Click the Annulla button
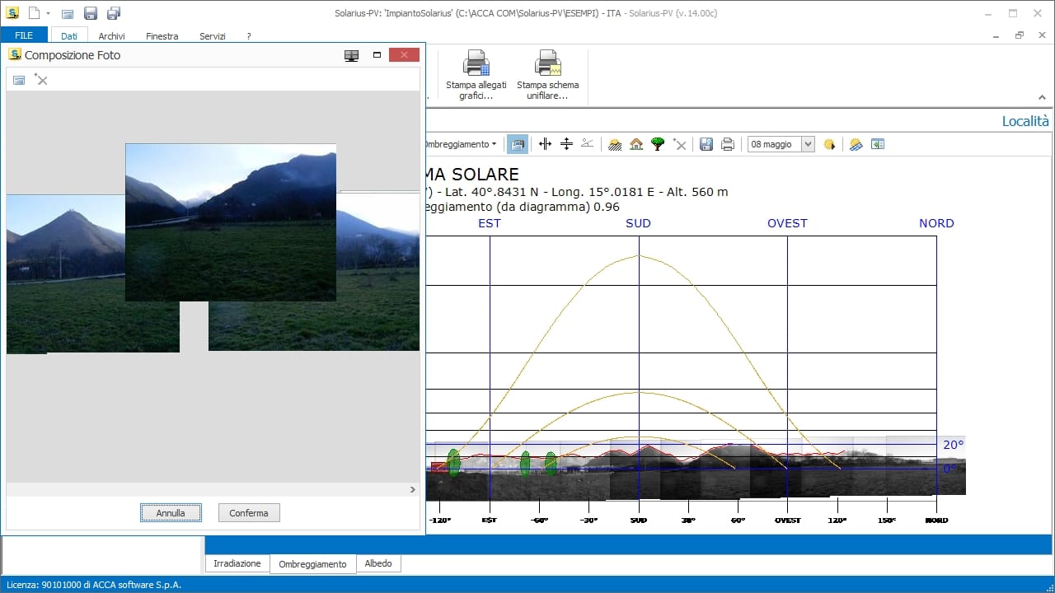This screenshot has width=1055, height=593. pos(170,512)
